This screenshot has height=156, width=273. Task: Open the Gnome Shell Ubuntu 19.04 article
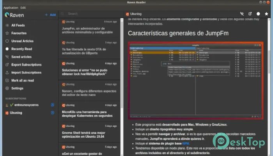(89, 133)
